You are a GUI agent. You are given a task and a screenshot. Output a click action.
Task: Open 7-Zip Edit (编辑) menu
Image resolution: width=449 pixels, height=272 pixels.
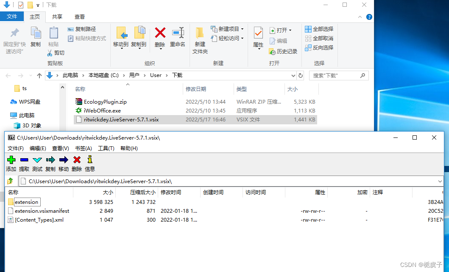(x=38, y=148)
